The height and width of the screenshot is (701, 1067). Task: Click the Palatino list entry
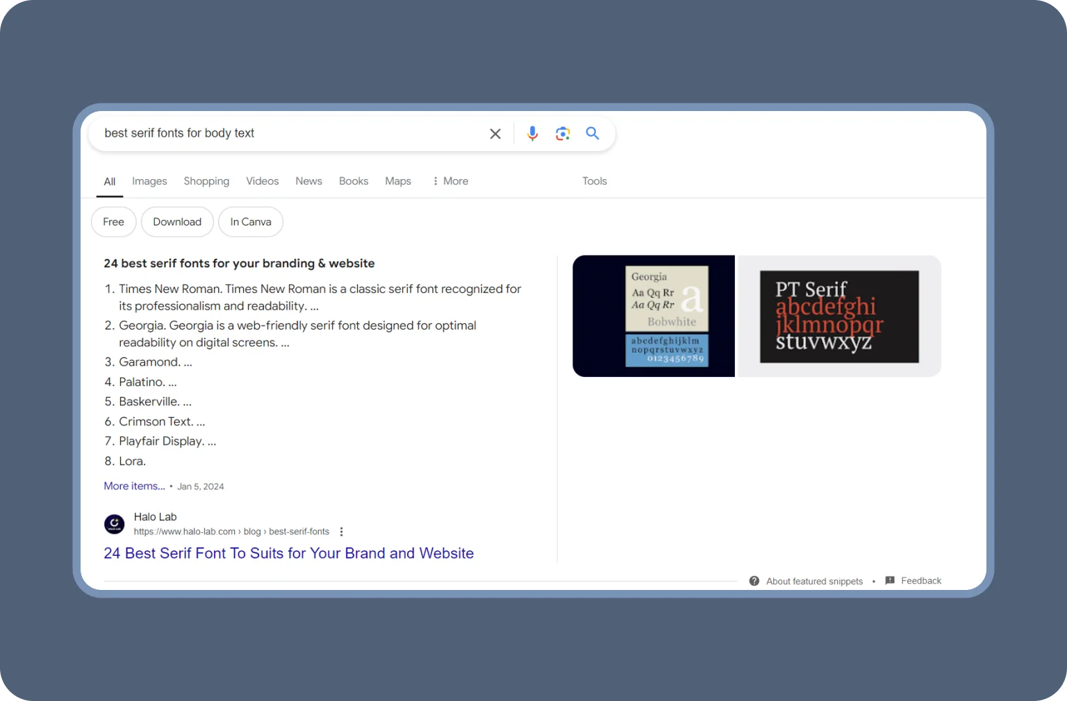pos(147,382)
